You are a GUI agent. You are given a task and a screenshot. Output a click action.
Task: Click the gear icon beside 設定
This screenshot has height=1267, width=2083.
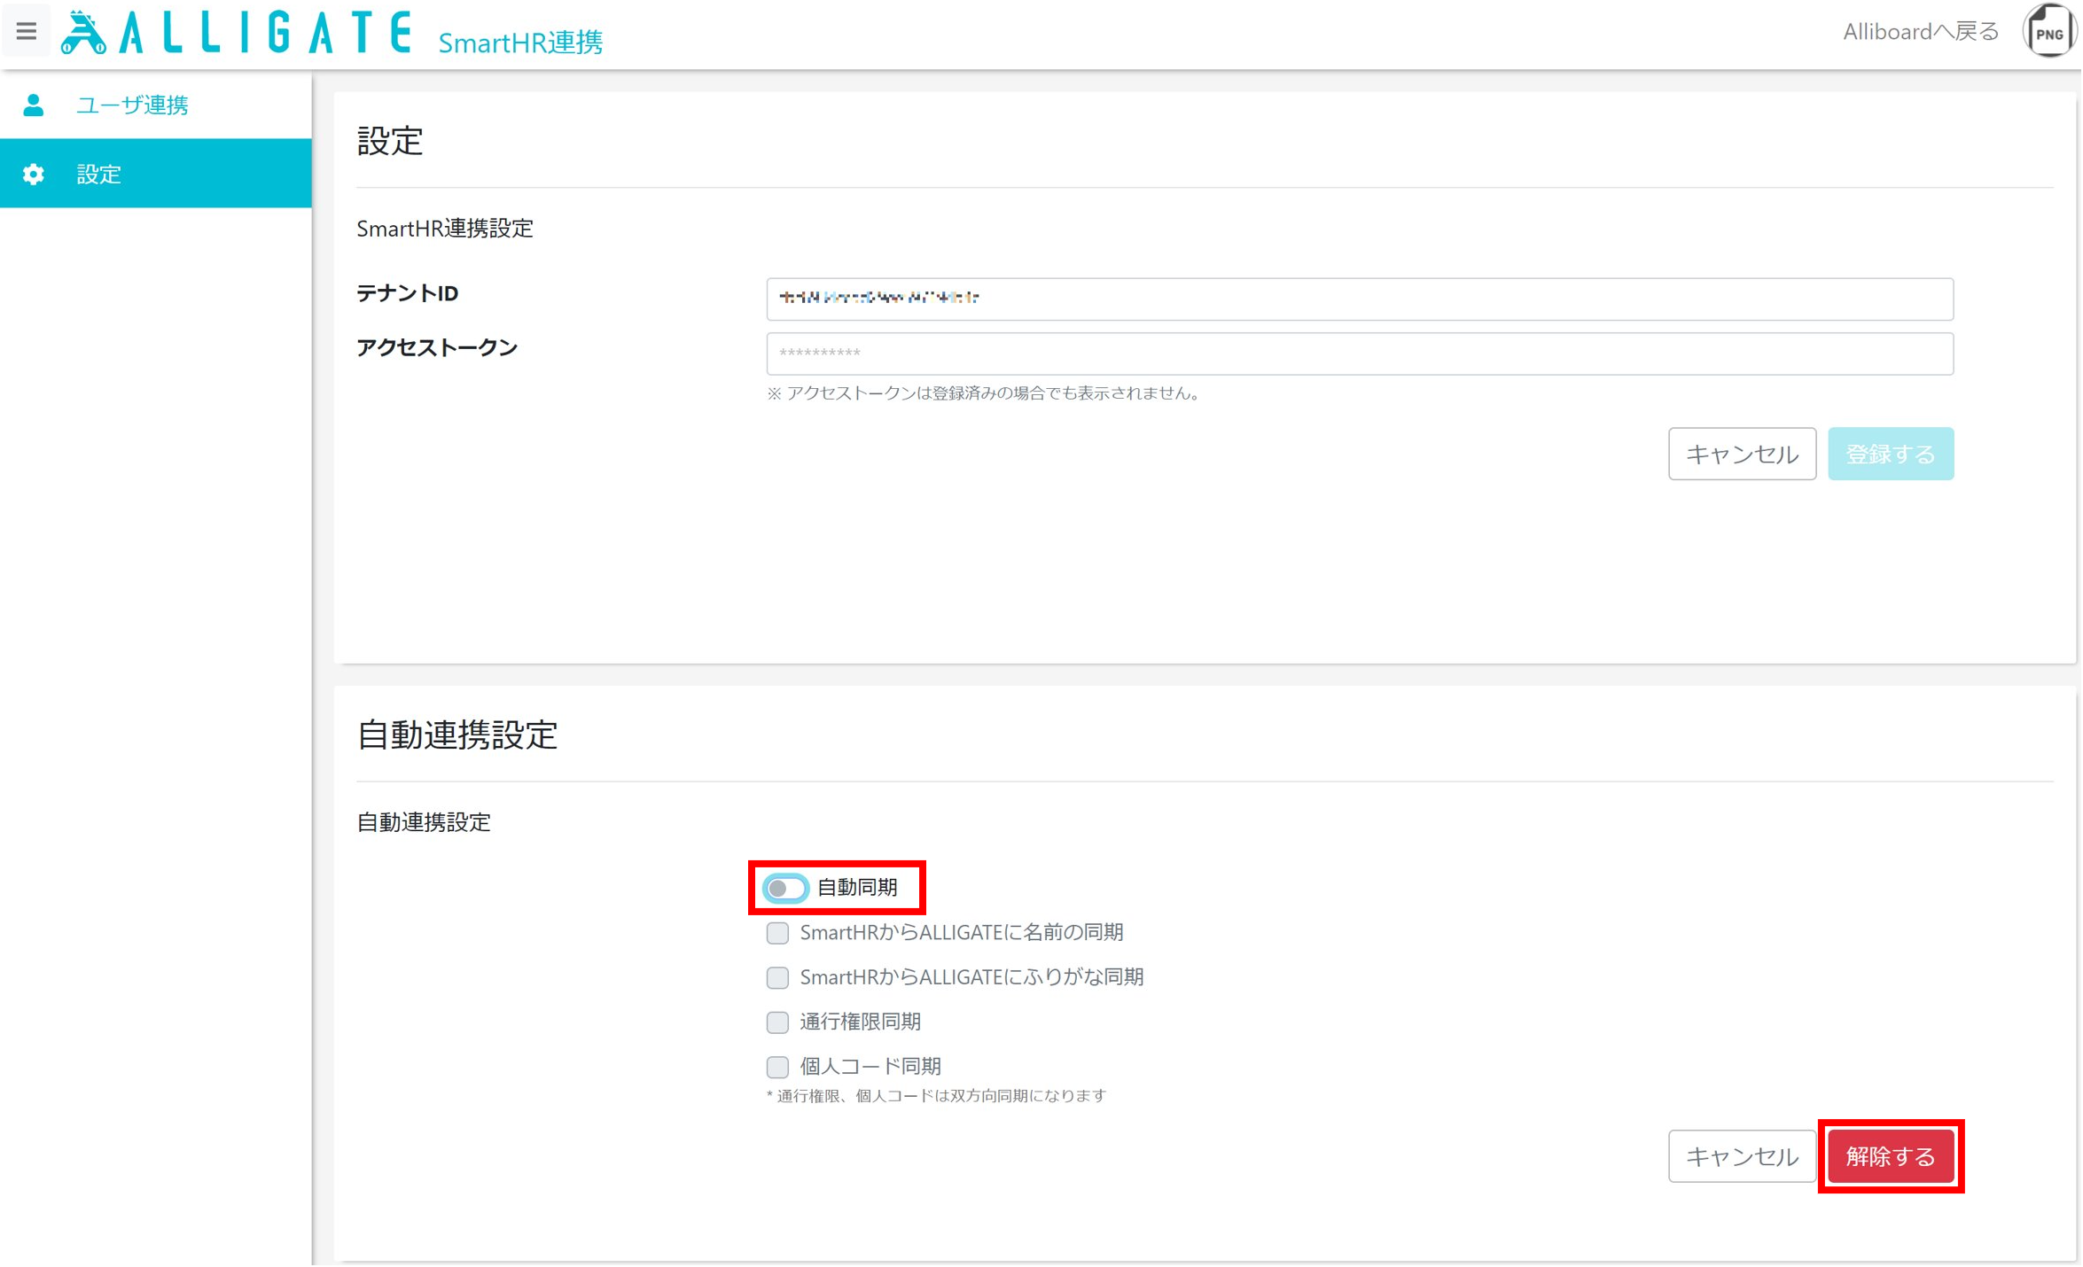[x=34, y=175]
